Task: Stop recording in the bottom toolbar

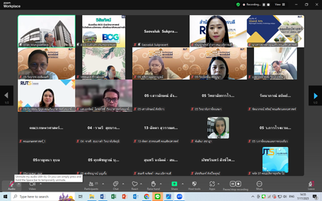Action: coord(239,184)
